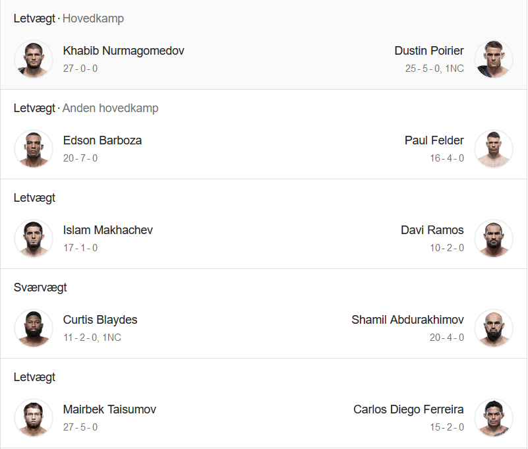Click Dustin Poirier's fighter photo
The image size is (528, 449).
coord(494,59)
